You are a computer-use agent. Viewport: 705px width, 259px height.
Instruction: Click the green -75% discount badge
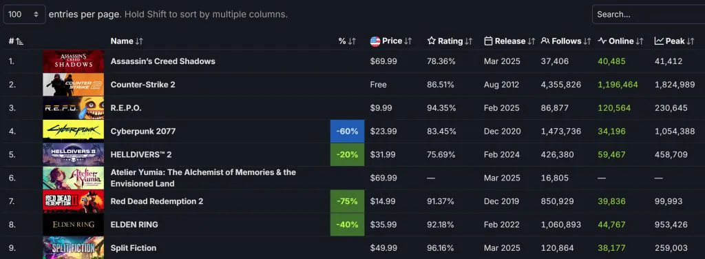coord(347,201)
